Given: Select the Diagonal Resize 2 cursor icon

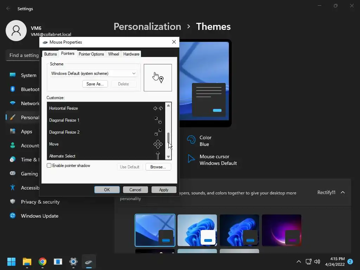Looking at the screenshot, I should 158,132.
